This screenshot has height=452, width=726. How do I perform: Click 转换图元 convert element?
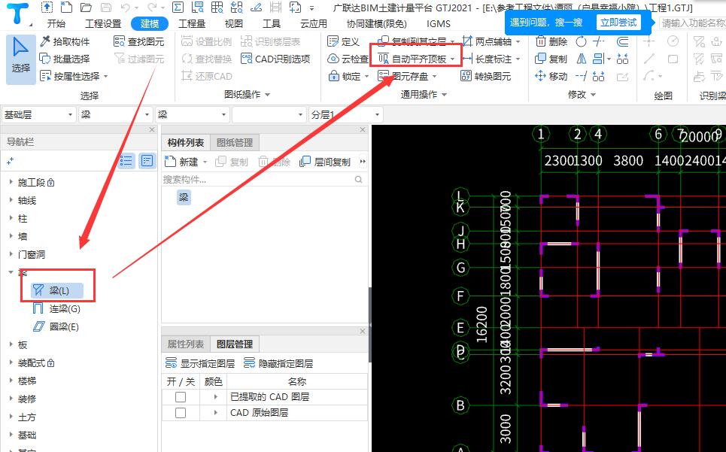(486, 76)
